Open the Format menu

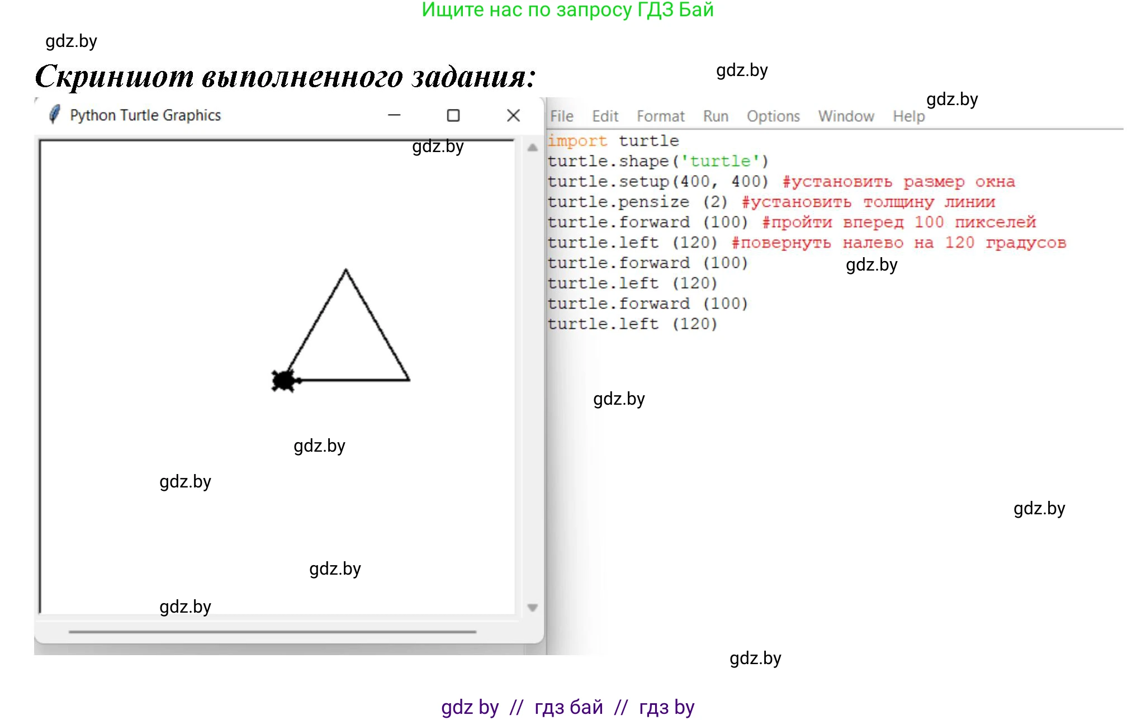point(660,116)
